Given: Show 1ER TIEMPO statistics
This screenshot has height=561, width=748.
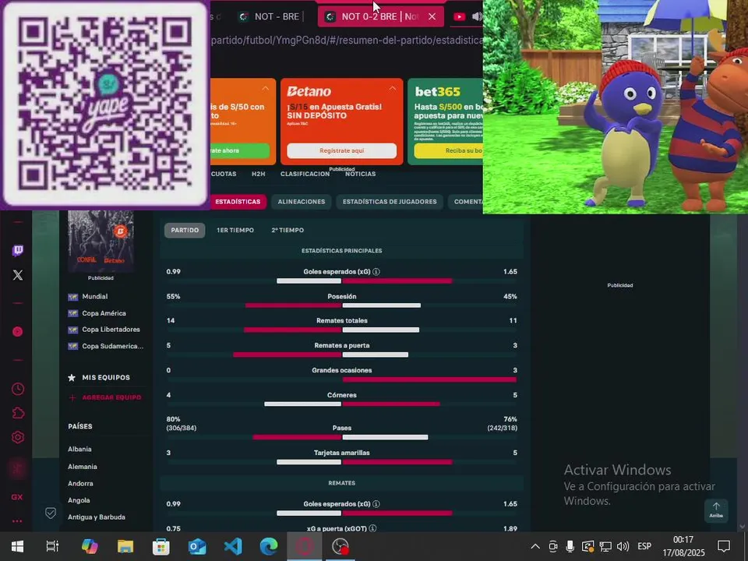Looking at the screenshot, I should pyautogui.click(x=235, y=230).
